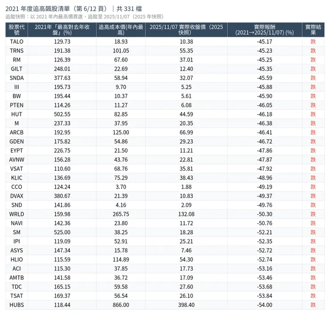Select the GDEN ticker cell
This screenshot has width=330, height=315.
[16, 141]
